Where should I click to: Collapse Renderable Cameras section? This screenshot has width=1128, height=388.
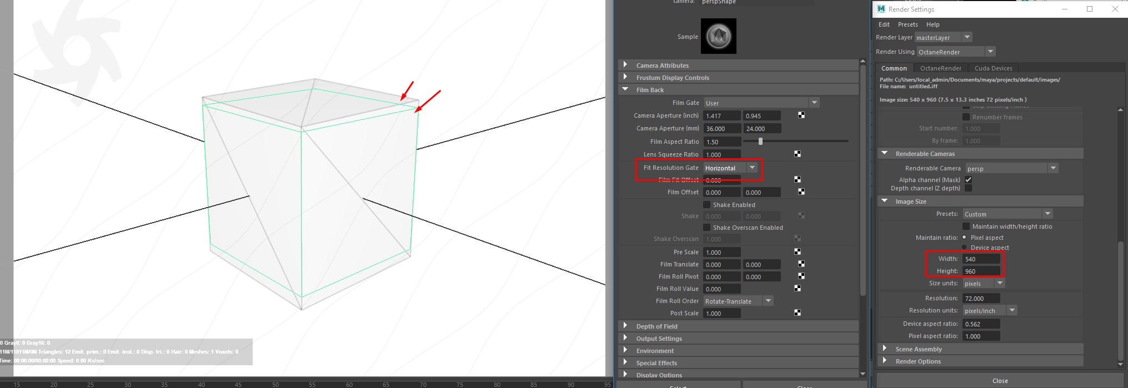point(980,153)
